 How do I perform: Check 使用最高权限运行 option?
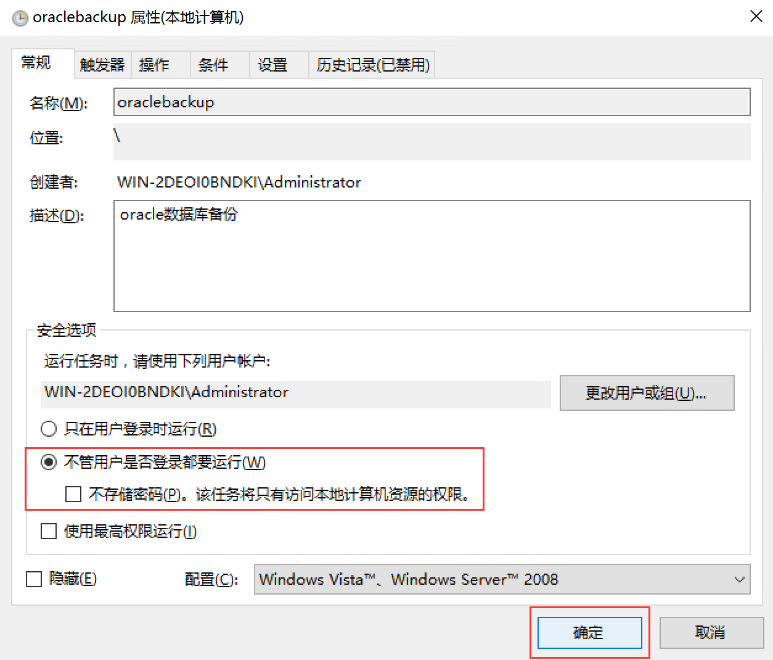tap(49, 531)
